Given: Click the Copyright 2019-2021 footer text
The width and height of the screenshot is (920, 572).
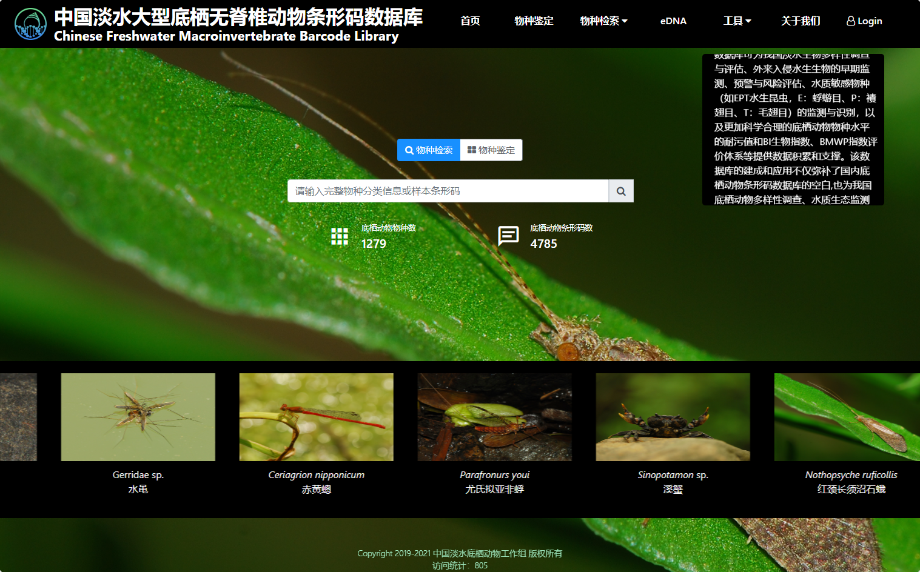Looking at the screenshot, I should tap(460, 553).
